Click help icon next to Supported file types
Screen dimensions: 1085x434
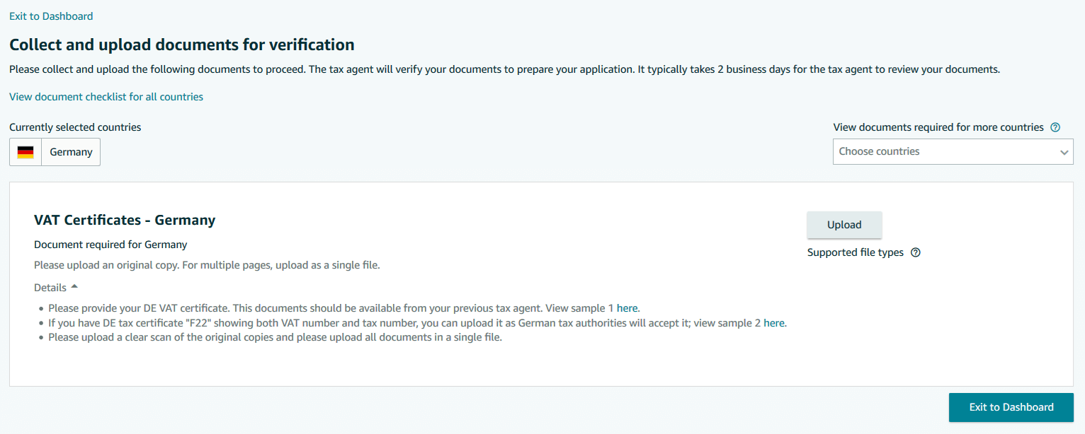coord(915,252)
